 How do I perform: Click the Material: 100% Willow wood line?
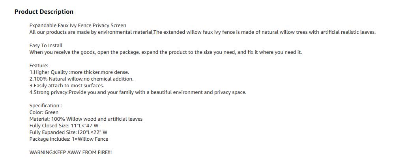pyautogui.click(x=86, y=119)
